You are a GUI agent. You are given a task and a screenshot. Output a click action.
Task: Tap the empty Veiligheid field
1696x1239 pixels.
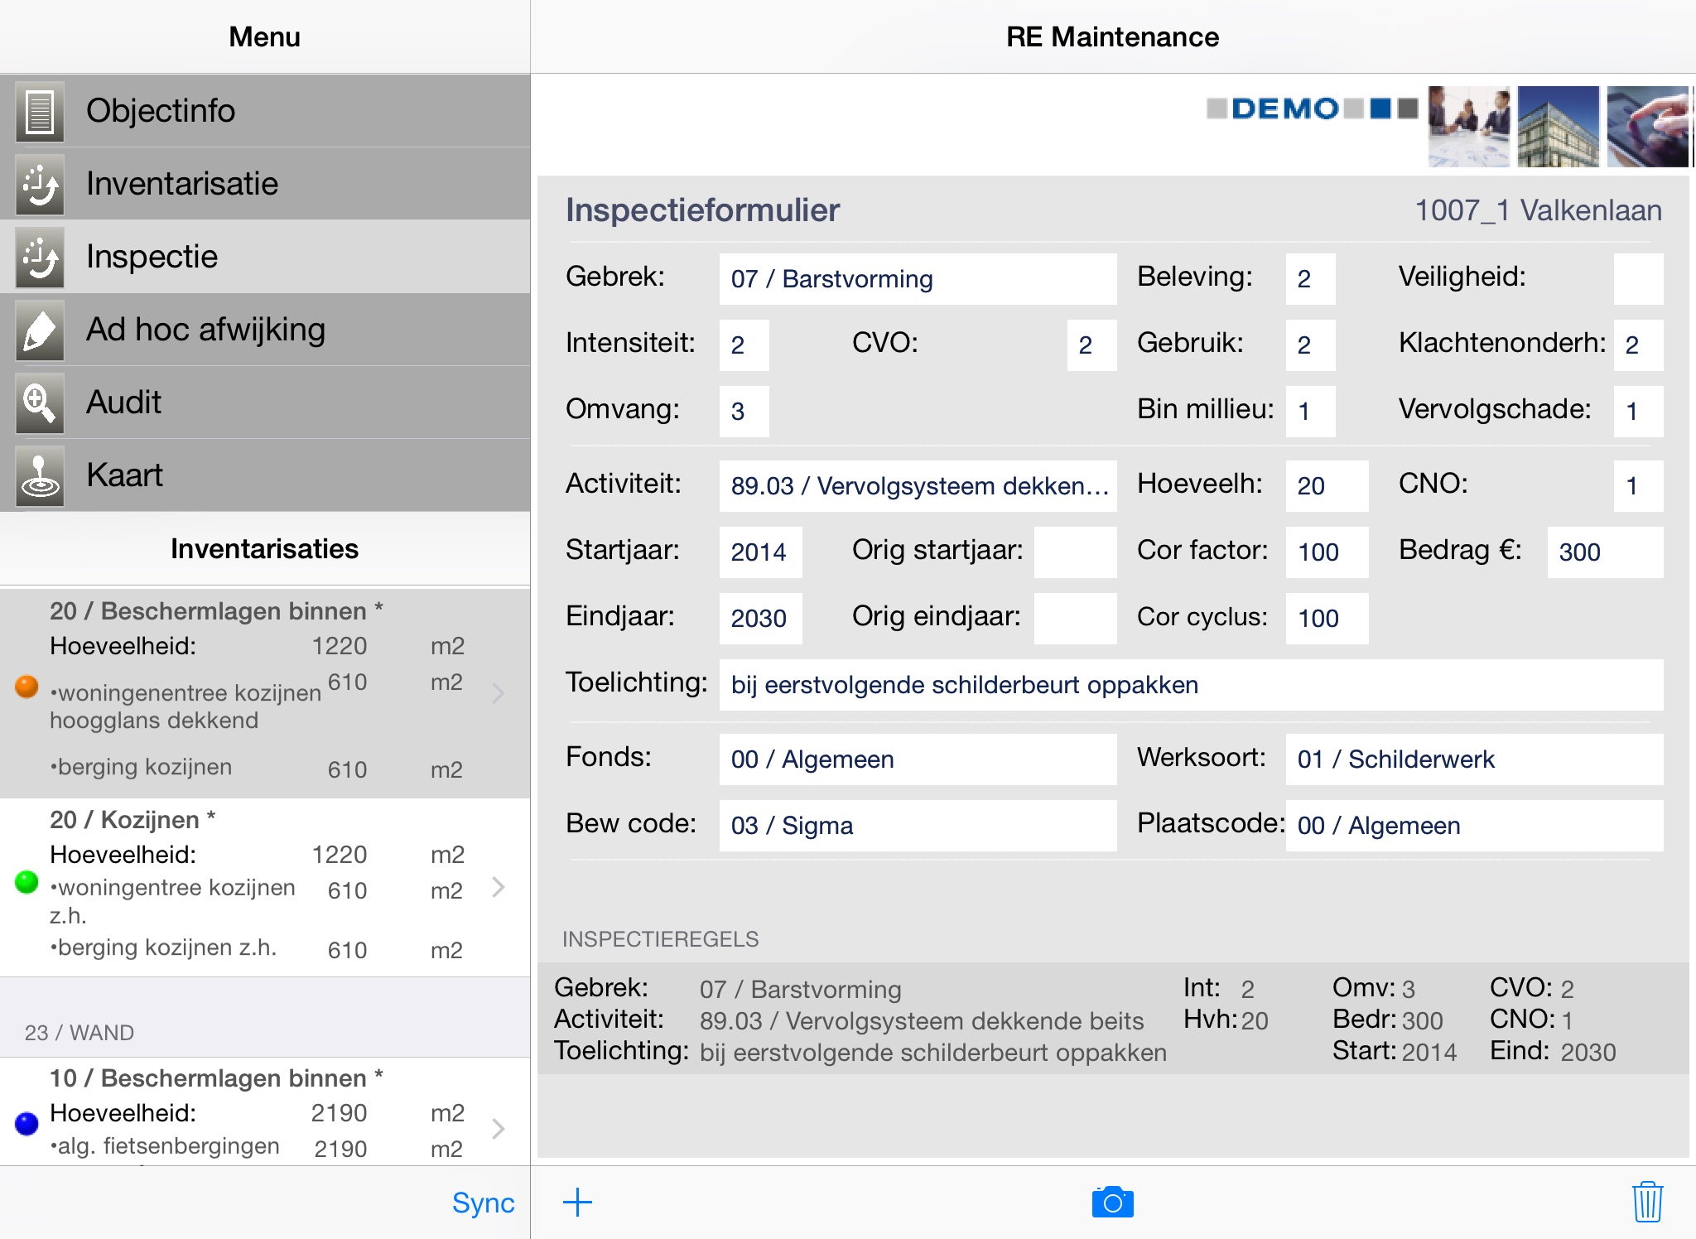click(x=1638, y=279)
